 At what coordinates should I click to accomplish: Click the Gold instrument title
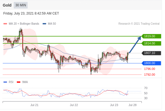(x=7, y=5)
